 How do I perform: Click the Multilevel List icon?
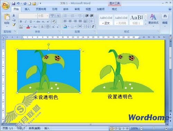pos(80,16)
